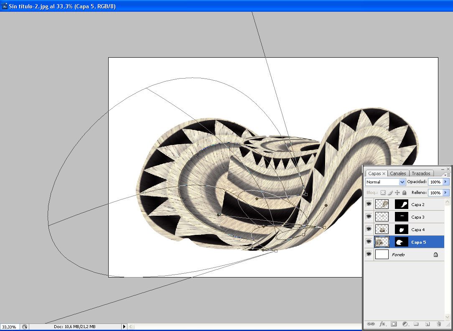The height and width of the screenshot is (331, 453).
Task: Switch to the Trazados tab
Action: click(x=421, y=173)
